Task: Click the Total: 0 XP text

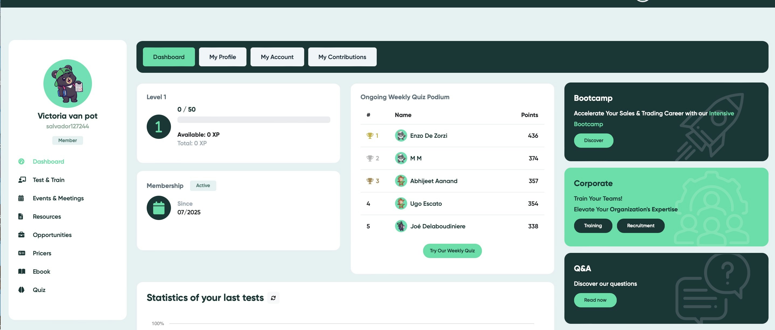Action: coord(192,143)
